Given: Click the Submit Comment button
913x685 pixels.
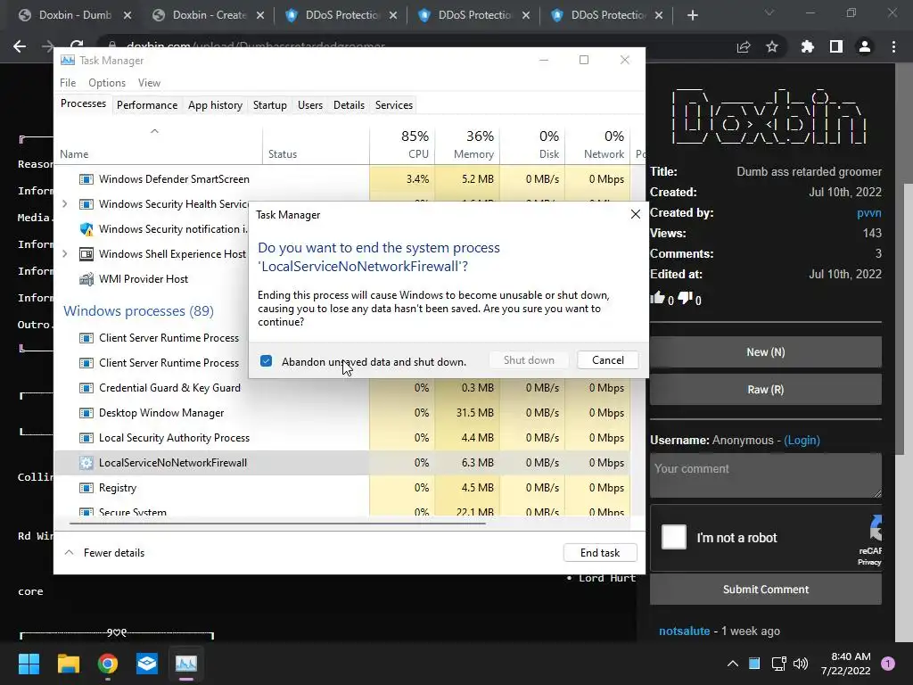Looking at the screenshot, I should pos(766,590).
